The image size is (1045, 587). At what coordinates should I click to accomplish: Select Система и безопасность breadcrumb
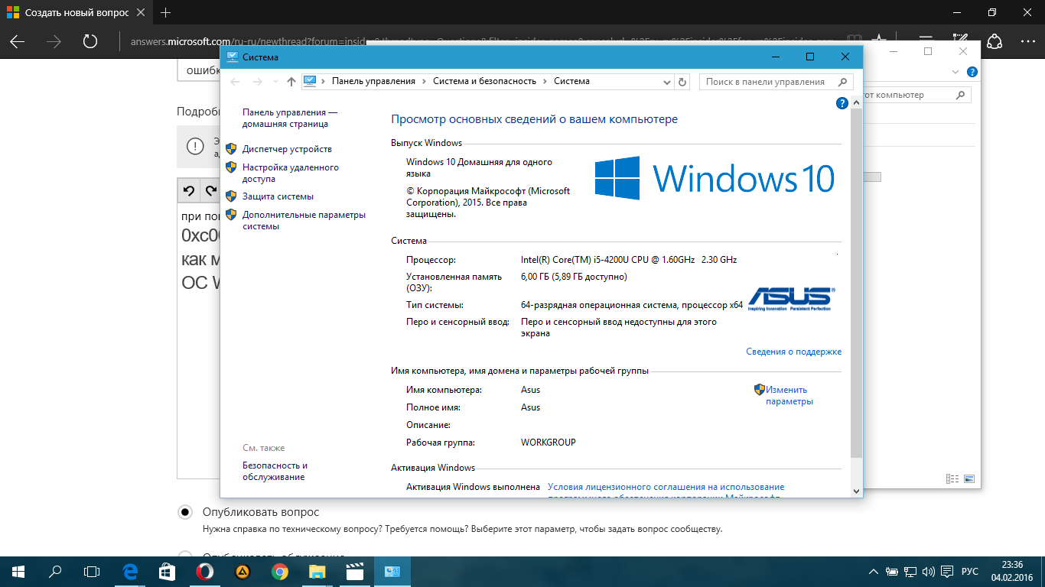click(484, 81)
